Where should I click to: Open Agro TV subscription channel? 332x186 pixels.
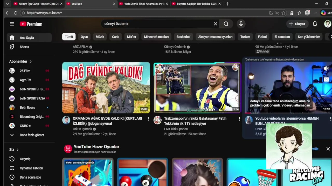pyautogui.click(x=29, y=80)
